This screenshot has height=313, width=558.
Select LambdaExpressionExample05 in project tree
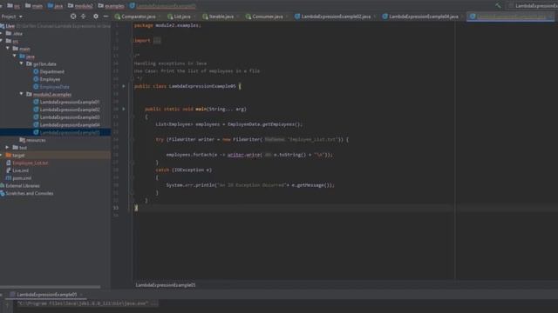(x=70, y=132)
